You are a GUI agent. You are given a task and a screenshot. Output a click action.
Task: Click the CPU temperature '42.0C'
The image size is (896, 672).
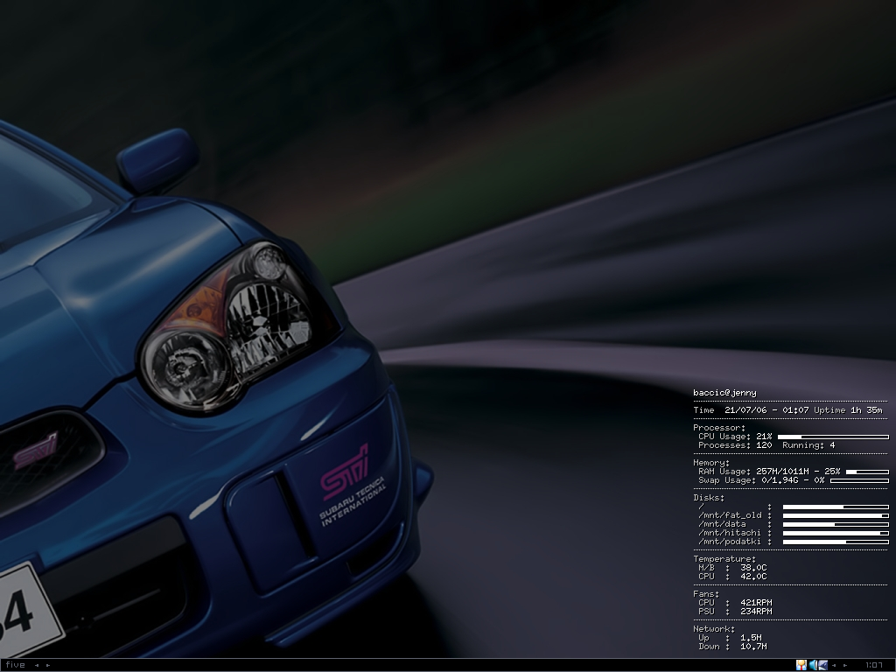pos(753,577)
